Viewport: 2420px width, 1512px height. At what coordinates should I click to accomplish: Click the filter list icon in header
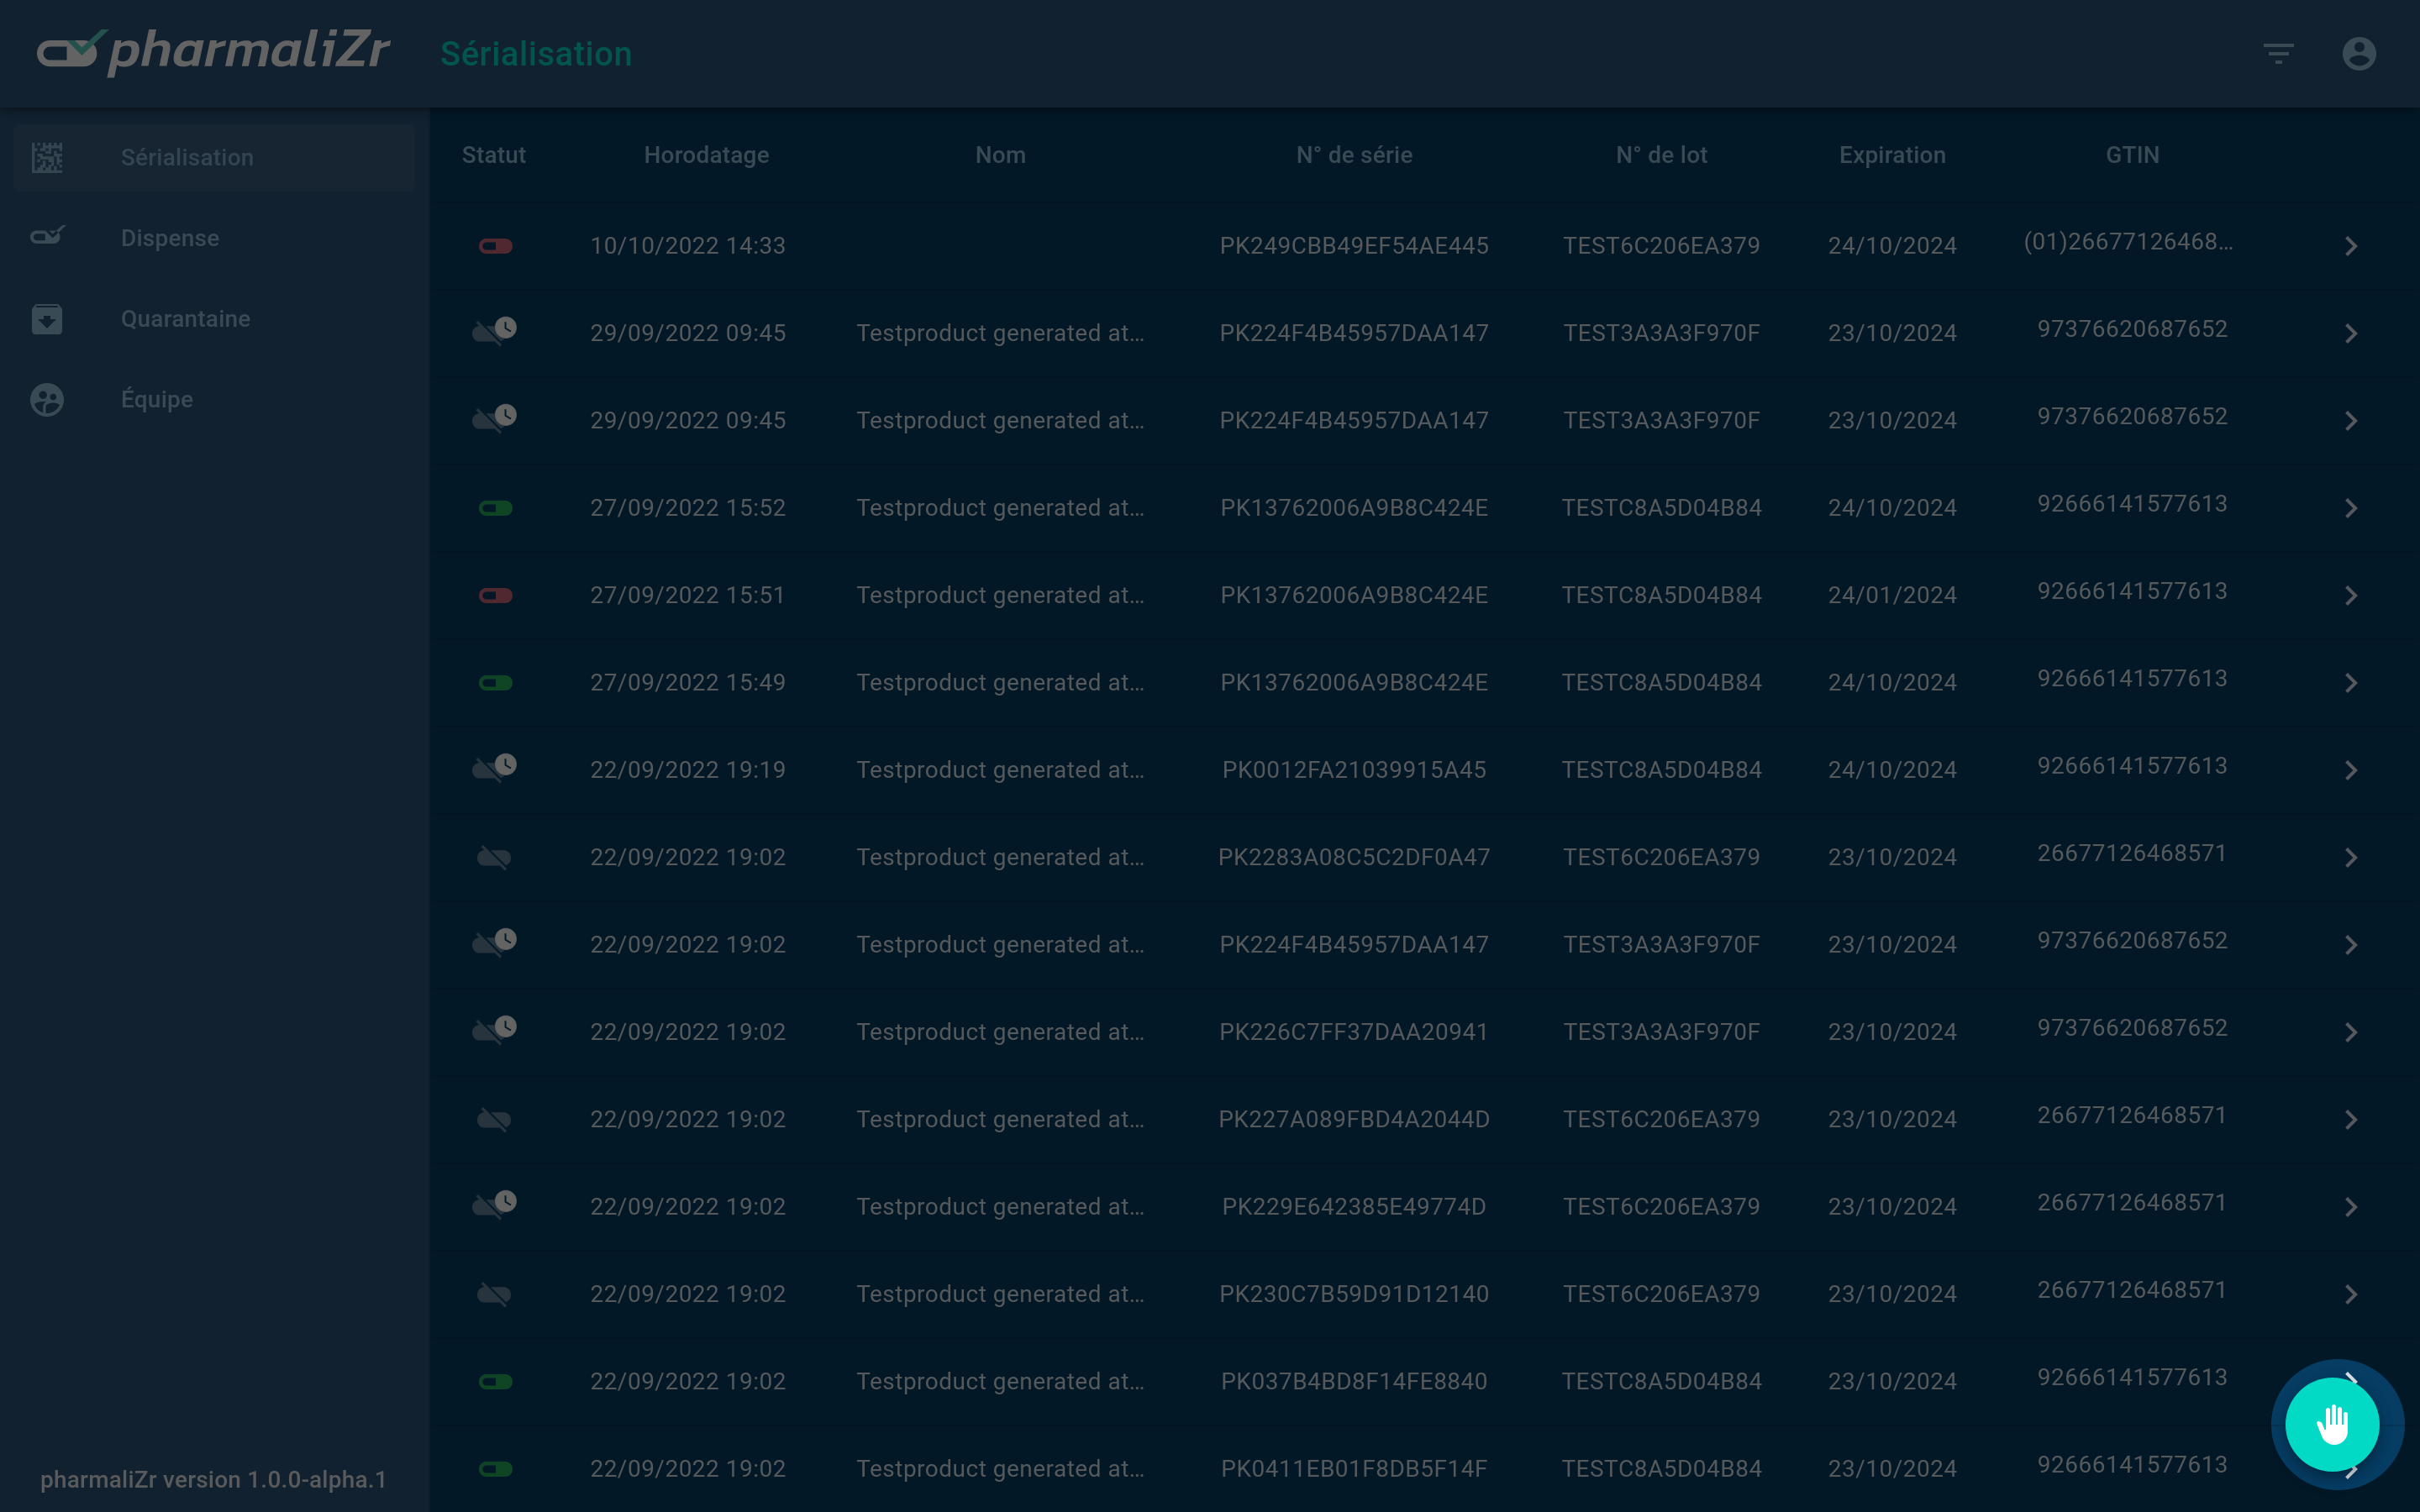pos(2278,53)
